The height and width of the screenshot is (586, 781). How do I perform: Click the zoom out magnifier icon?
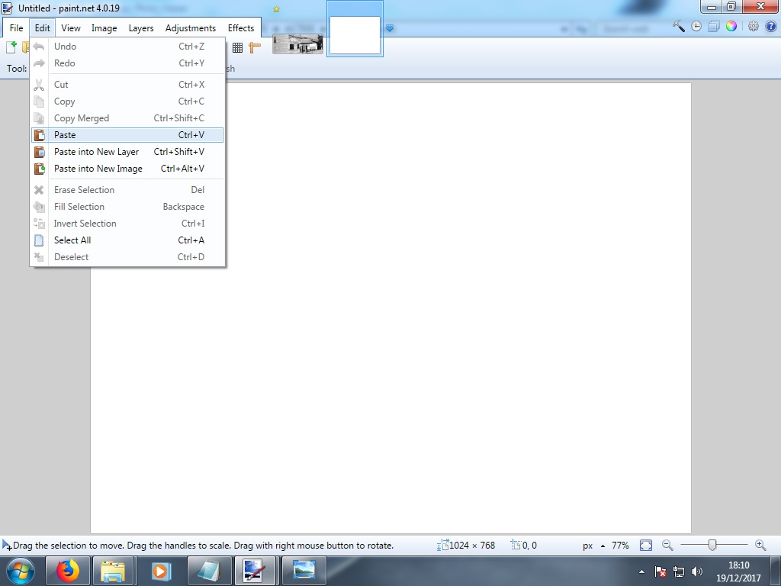667,545
